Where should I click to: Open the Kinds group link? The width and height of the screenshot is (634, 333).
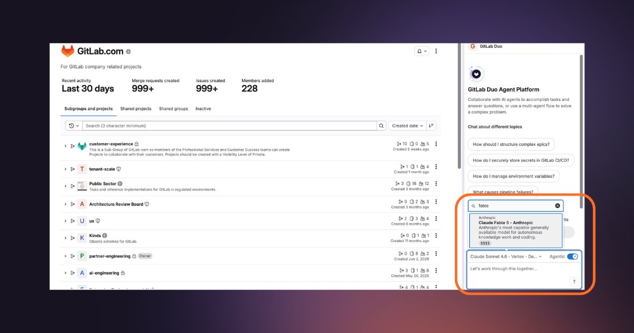95,235
